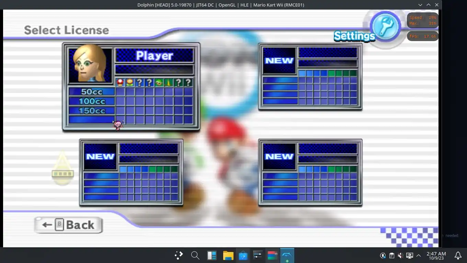Open the Discover store shopping bag icon

point(243,255)
